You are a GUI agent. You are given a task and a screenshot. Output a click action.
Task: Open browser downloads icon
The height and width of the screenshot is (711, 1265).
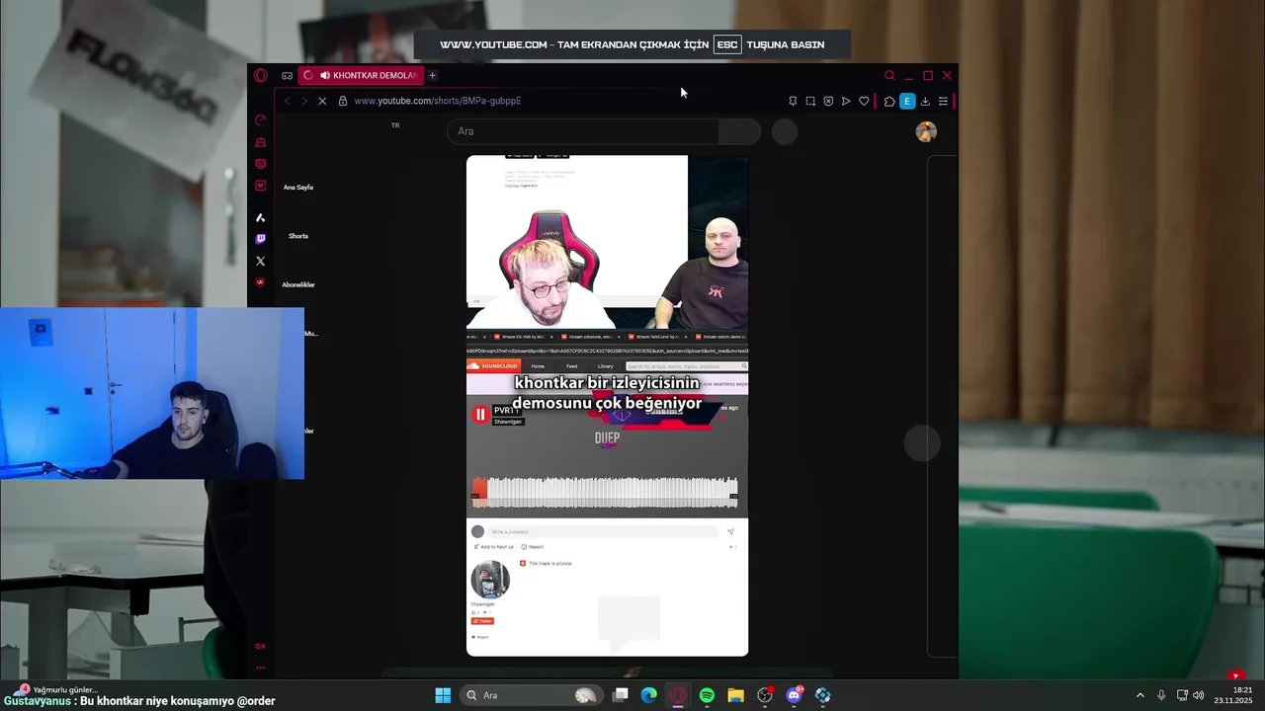pos(925,101)
